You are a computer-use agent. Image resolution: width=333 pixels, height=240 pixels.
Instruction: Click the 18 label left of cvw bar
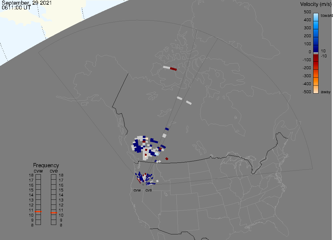coord(31,175)
